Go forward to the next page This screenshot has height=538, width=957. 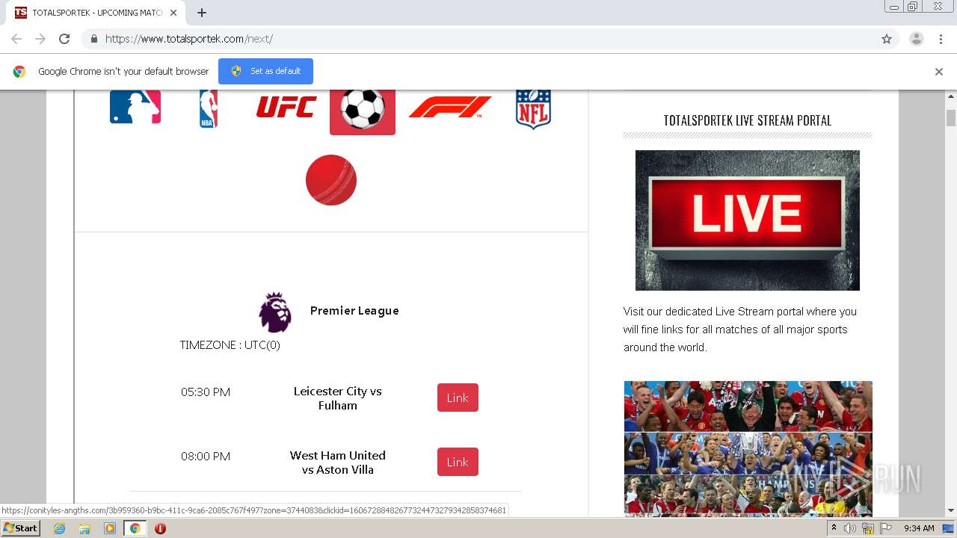(x=40, y=39)
